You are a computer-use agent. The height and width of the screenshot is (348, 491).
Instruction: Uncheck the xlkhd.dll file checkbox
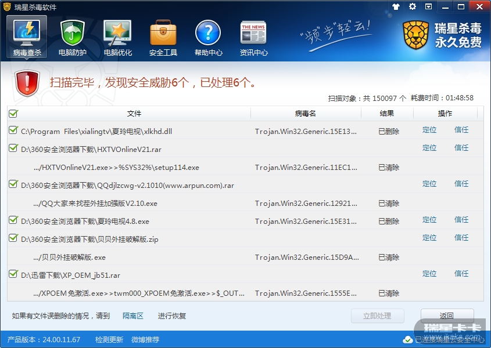tap(13, 130)
